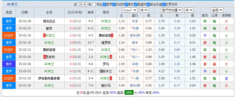This screenshot has width=235, height=97.
Task: Open team 恩波利 in 25-02-09 row
Action: 50,57
